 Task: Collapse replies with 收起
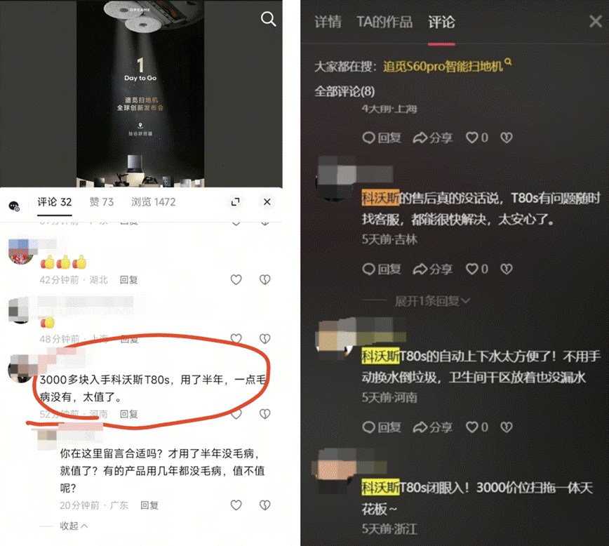[74, 526]
